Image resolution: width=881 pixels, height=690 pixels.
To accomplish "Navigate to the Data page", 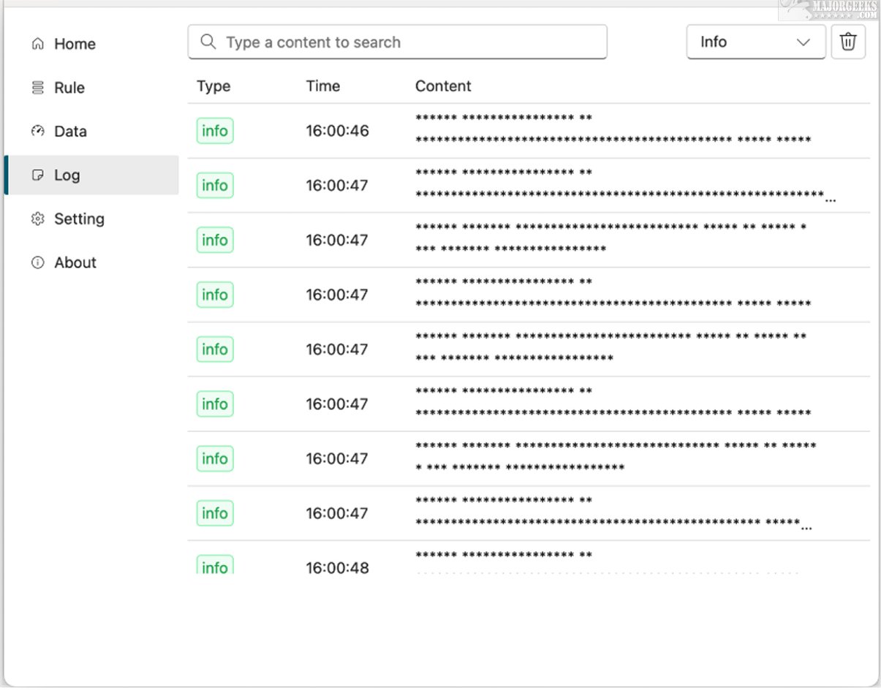I will 70,132.
